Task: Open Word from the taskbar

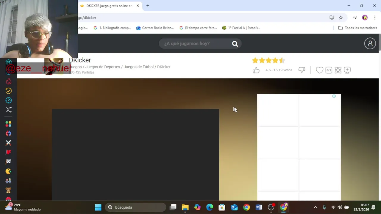Action: click(x=259, y=207)
